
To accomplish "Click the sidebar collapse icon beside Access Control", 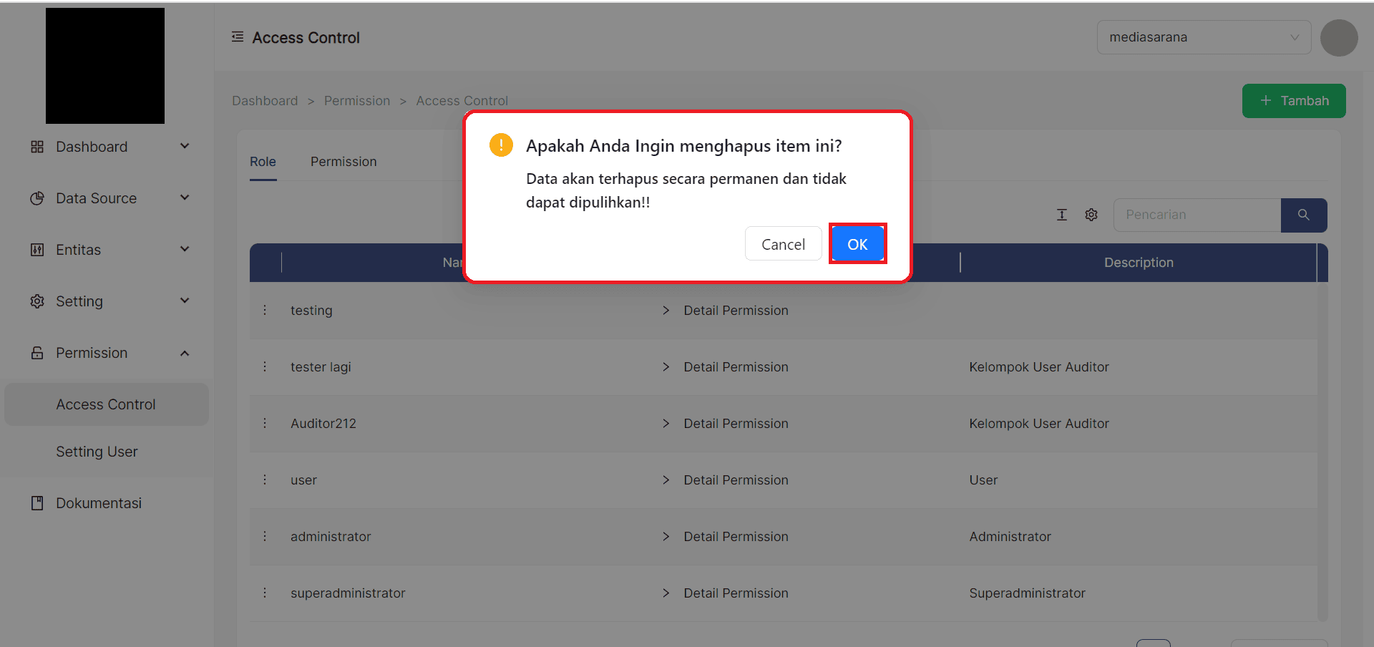I will (x=238, y=37).
